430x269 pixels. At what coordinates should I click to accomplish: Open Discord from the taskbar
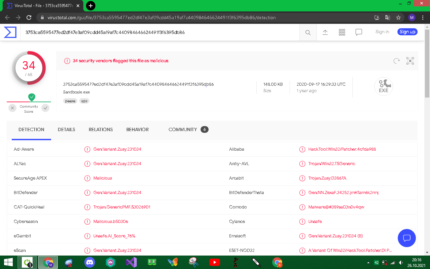tap(90, 262)
